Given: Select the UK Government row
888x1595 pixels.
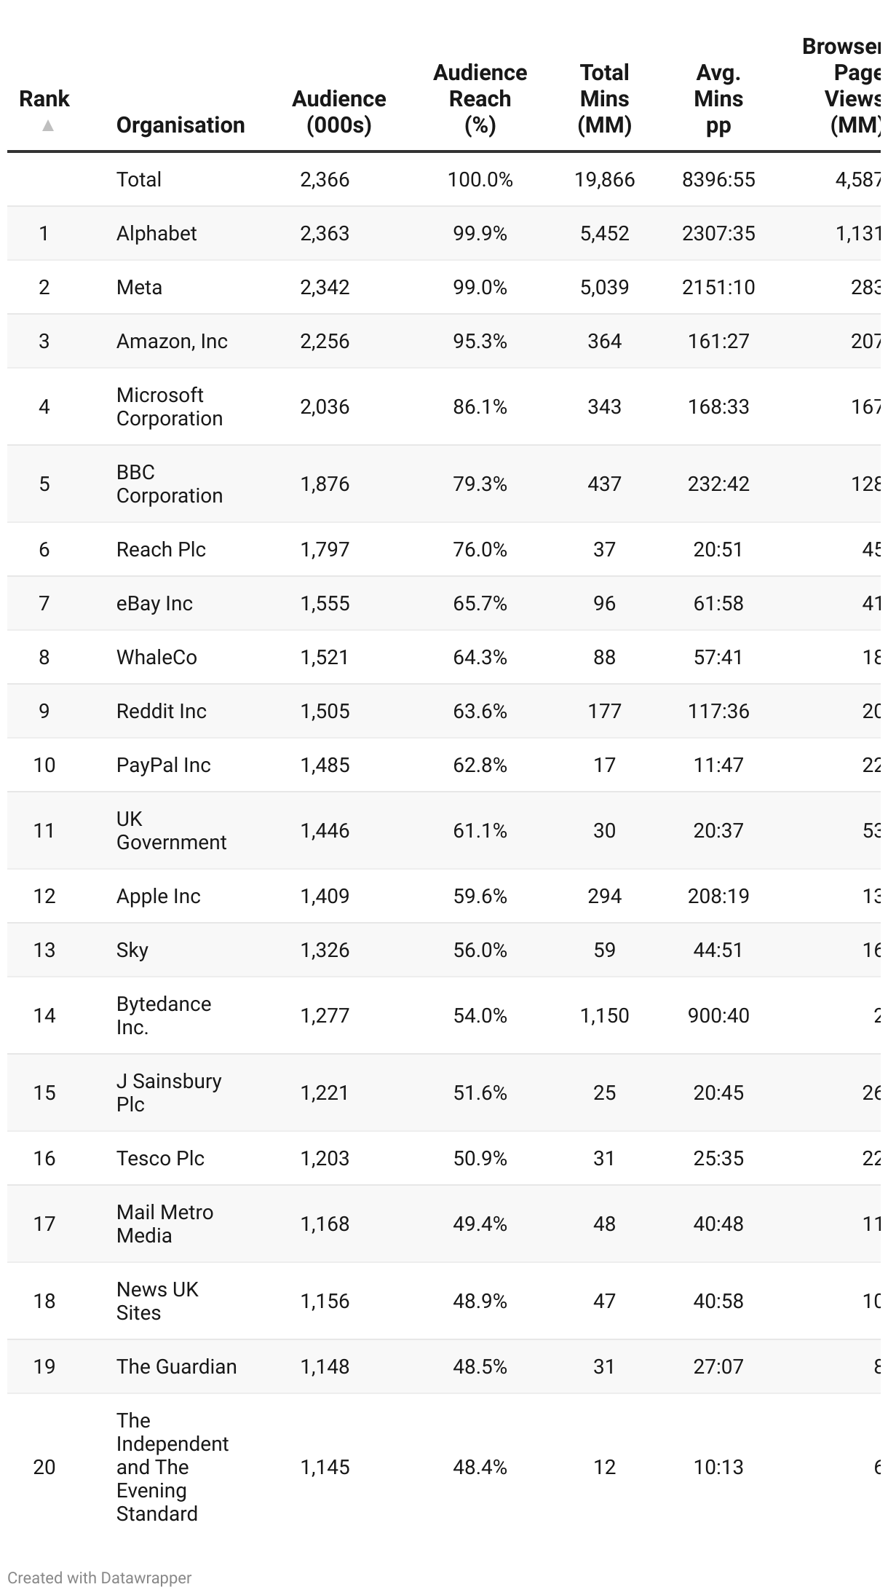Looking at the screenshot, I should 444,830.
